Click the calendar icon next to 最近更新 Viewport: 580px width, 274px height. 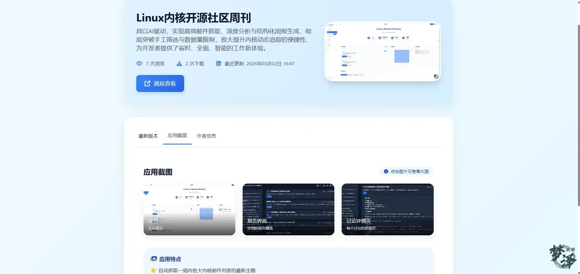tap(219, 63)
